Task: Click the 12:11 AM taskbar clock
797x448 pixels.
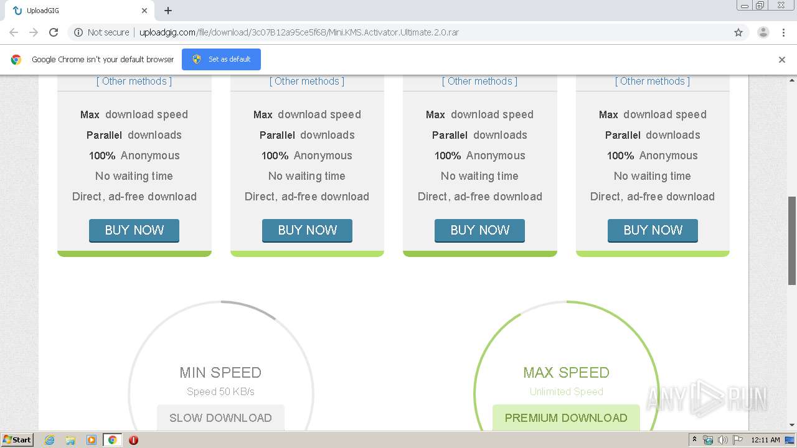Action: 765,440
